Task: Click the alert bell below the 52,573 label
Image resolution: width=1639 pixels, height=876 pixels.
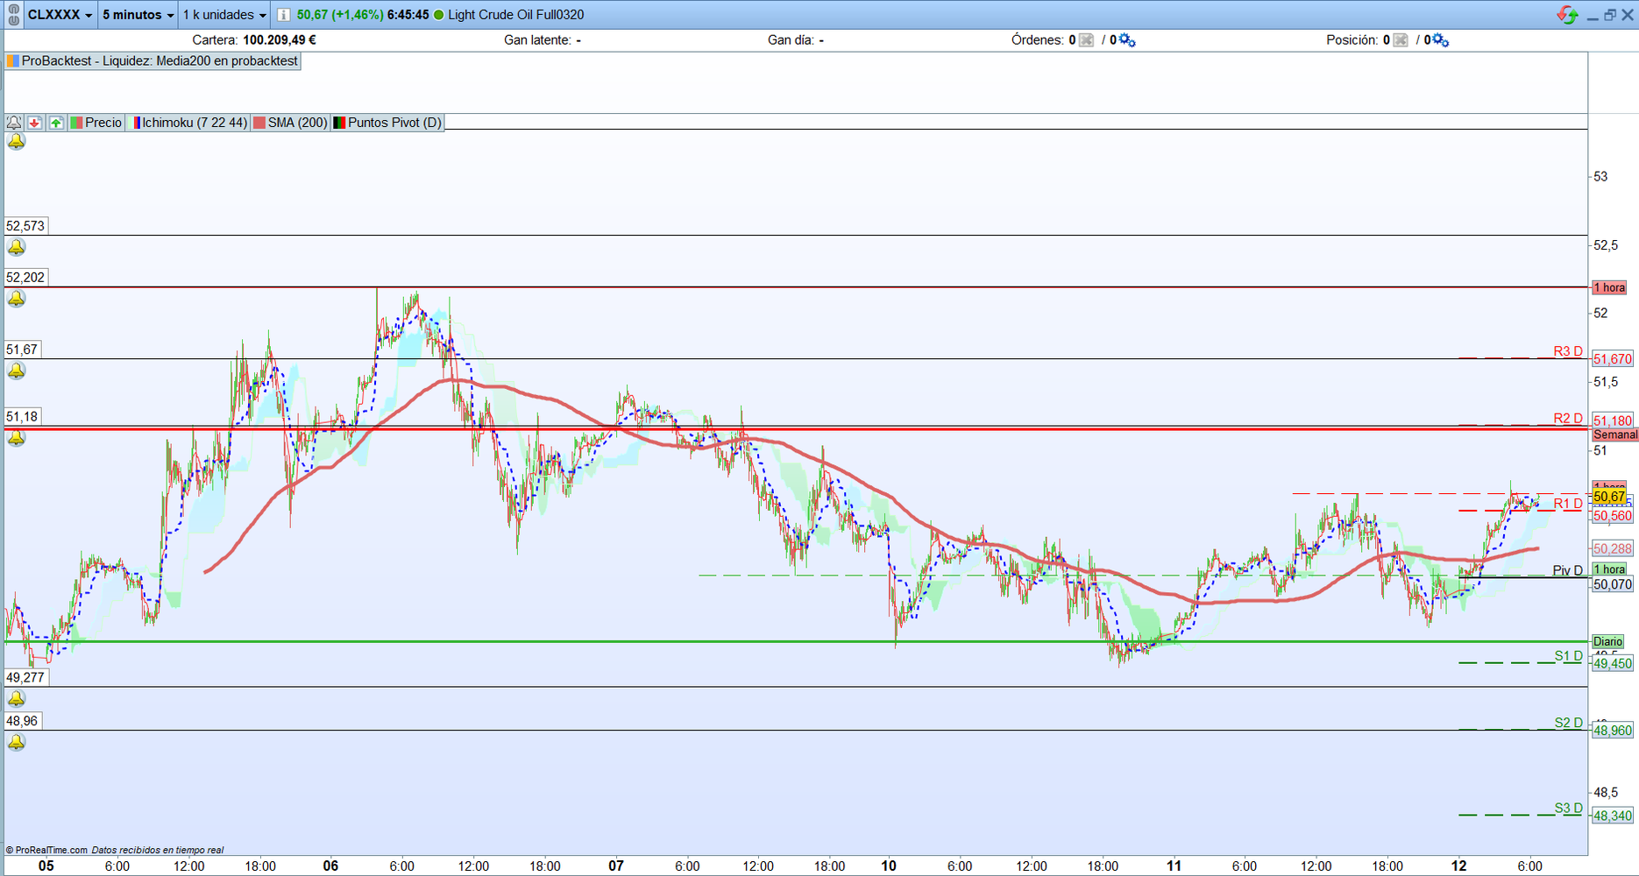Action: pos(17,247)
